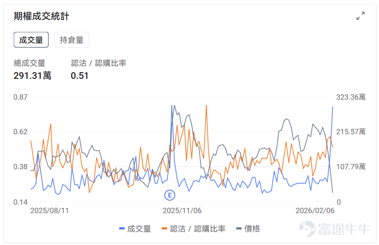379x245 pixels.
Task: Click the 期權成交統計 panel title
Action: tap(41, 16)
